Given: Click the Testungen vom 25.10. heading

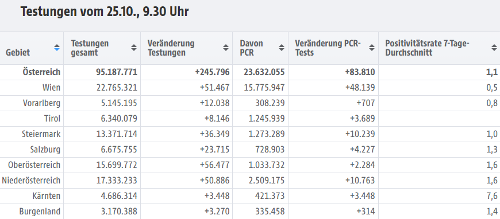Looking at the screenshot, I should coord(105,12).
